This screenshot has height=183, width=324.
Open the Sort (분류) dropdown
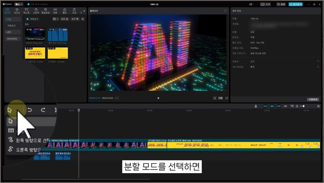65,19
